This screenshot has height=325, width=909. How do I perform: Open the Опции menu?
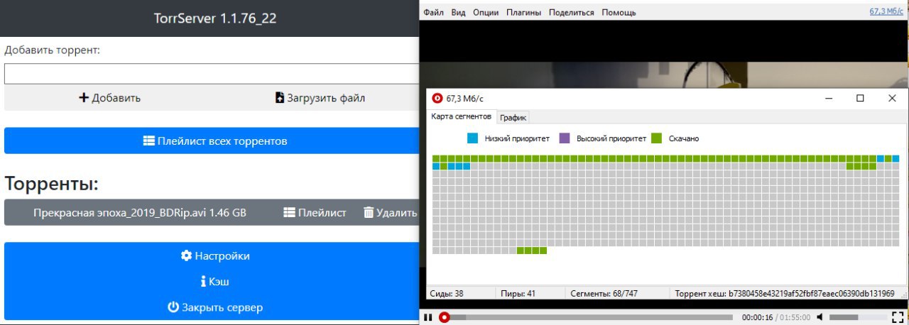tap(485, 12)
